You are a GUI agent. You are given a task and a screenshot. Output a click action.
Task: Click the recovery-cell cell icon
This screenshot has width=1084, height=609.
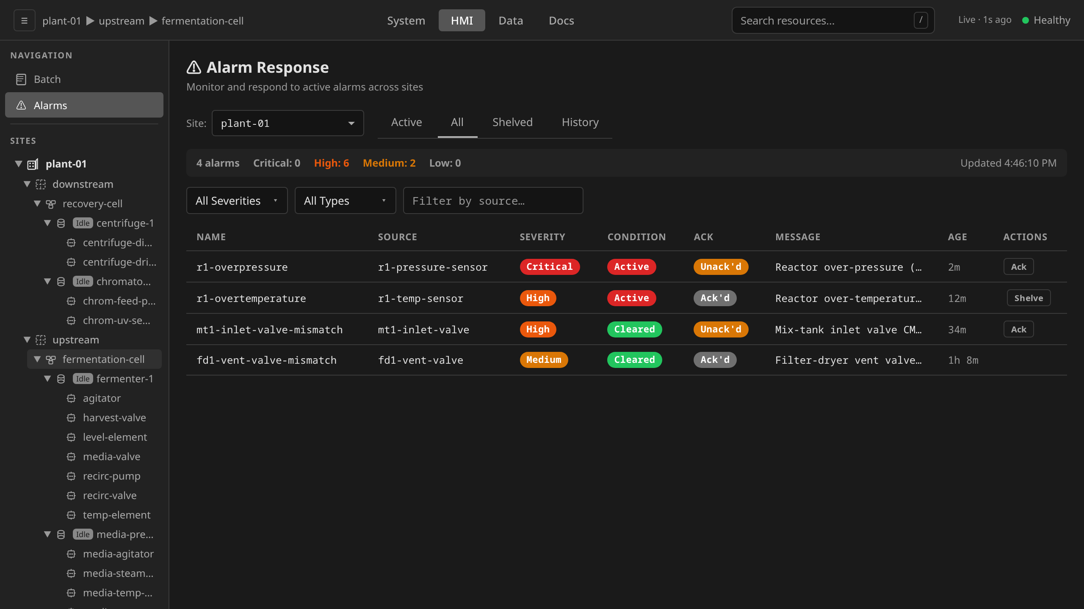51,204
